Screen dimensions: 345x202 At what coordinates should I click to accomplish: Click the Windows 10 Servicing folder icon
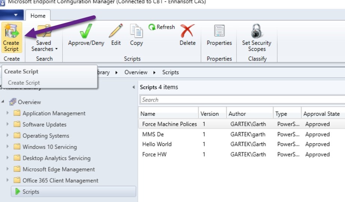pos(17,147)
